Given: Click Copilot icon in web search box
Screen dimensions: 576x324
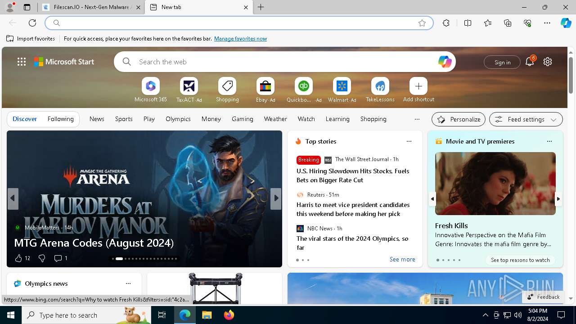Looking at the screenshot, I should [x=445, y=62].
